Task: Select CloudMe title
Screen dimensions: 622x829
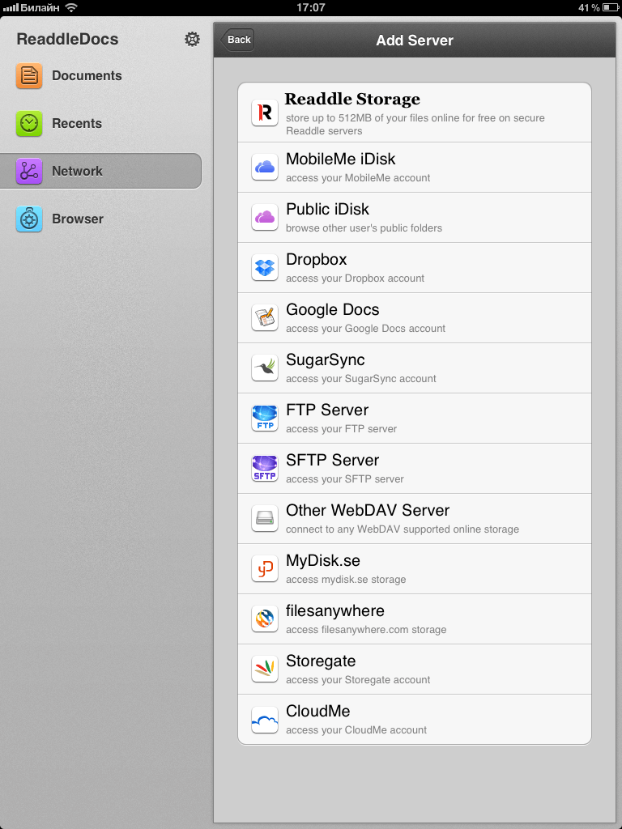Action: 317,711
